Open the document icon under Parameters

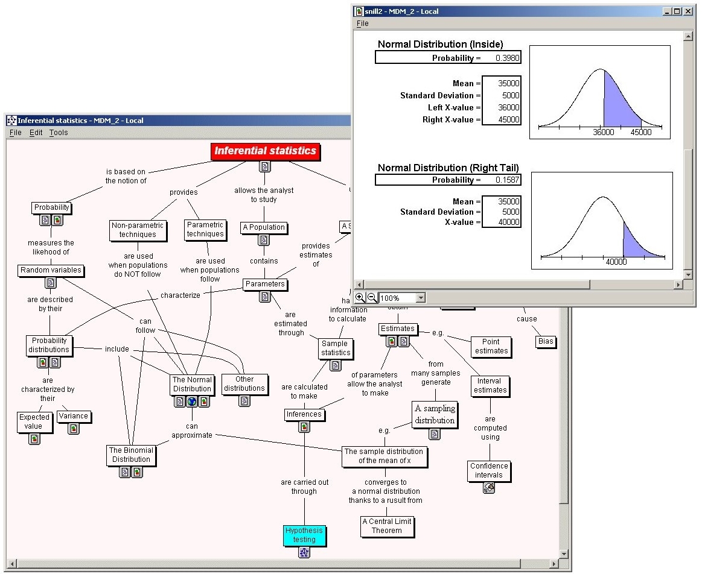pyautogui.click(x=265, y=297)
